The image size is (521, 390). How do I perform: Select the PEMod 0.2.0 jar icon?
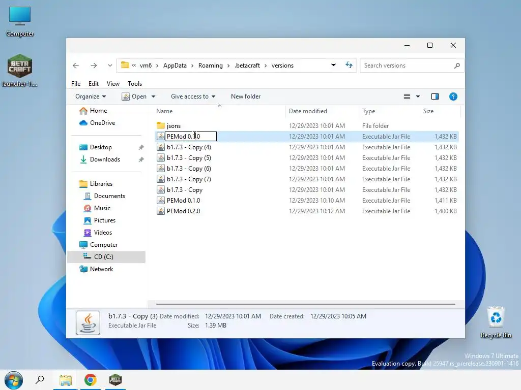point(161,211)
